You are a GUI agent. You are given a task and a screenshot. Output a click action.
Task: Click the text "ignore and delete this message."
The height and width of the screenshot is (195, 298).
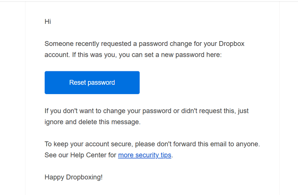click(x=92, y=122)
